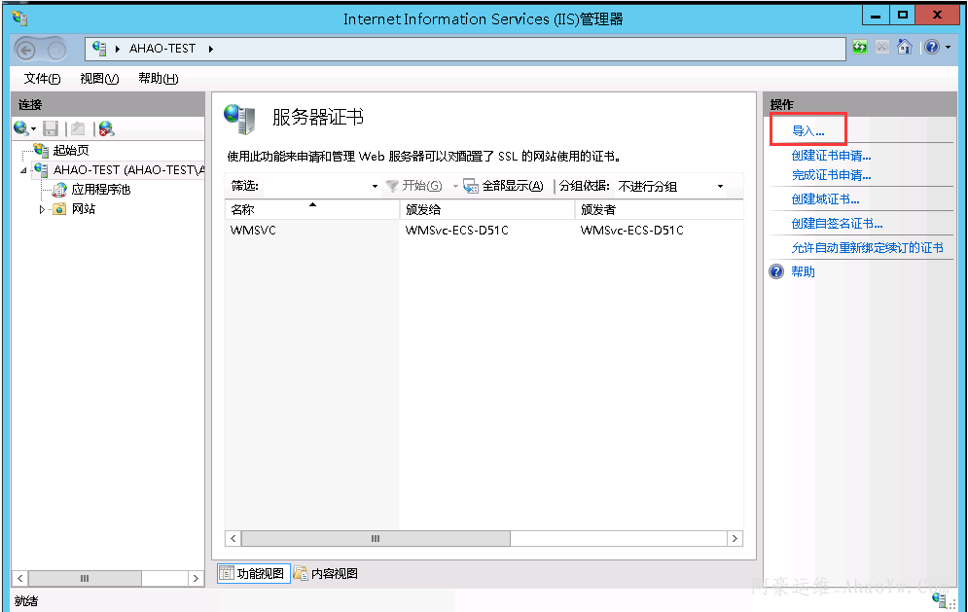
Task: Switch to the 内容视图 tab
Action: 326,574
